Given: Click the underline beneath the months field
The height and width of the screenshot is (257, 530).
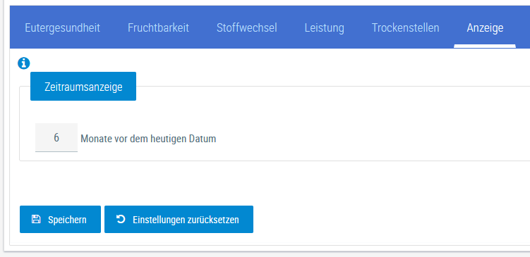Looking at the screenshot, I should click(56, 151).
